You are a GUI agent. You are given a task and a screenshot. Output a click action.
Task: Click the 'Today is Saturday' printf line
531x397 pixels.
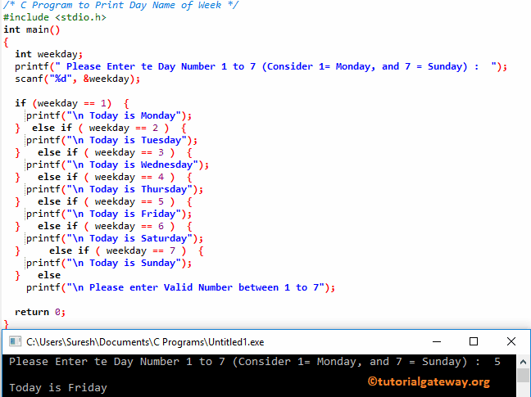point(115,238)
